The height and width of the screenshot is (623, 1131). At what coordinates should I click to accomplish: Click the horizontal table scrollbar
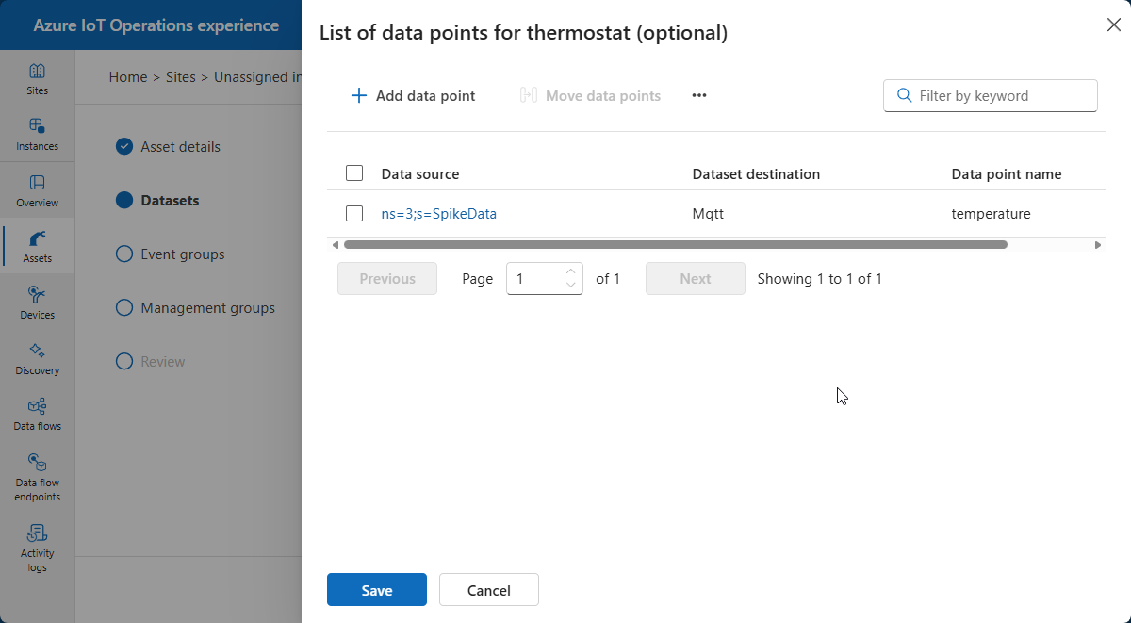675,245
